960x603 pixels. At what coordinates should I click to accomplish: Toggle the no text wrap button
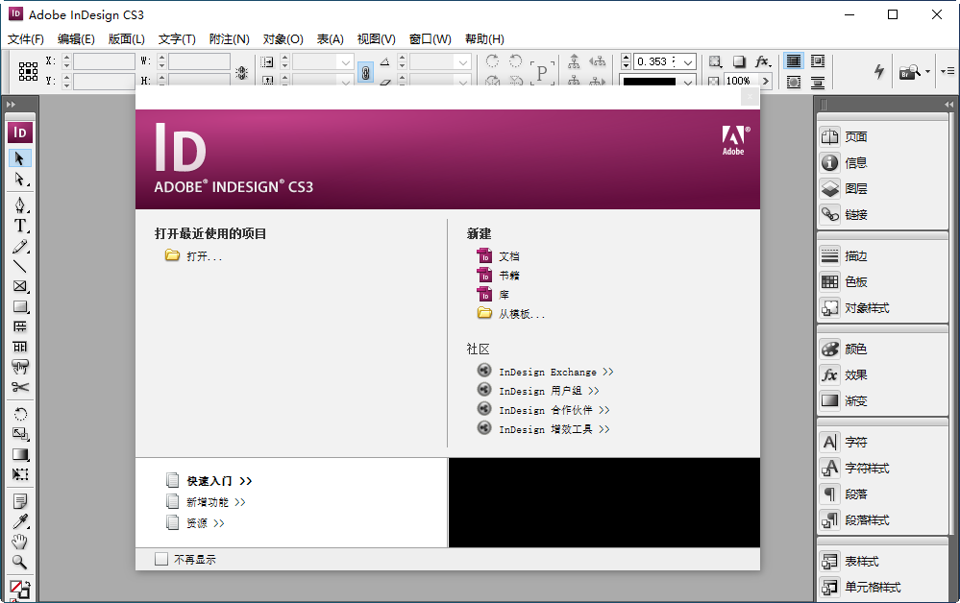(x=794, y=61)
